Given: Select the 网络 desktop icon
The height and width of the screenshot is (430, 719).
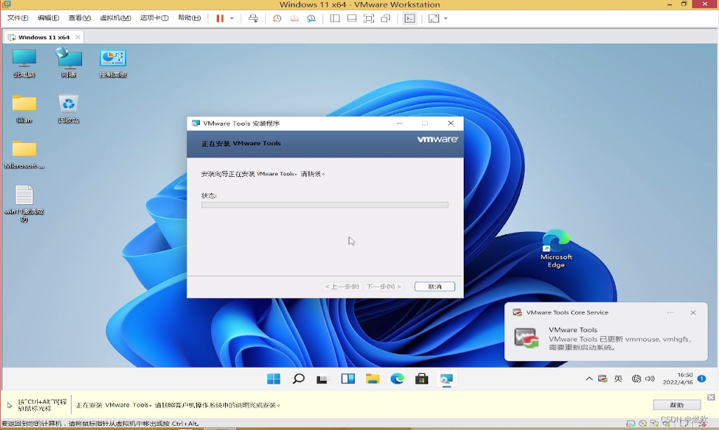Looking at the screenshot, I should [69, 63].
